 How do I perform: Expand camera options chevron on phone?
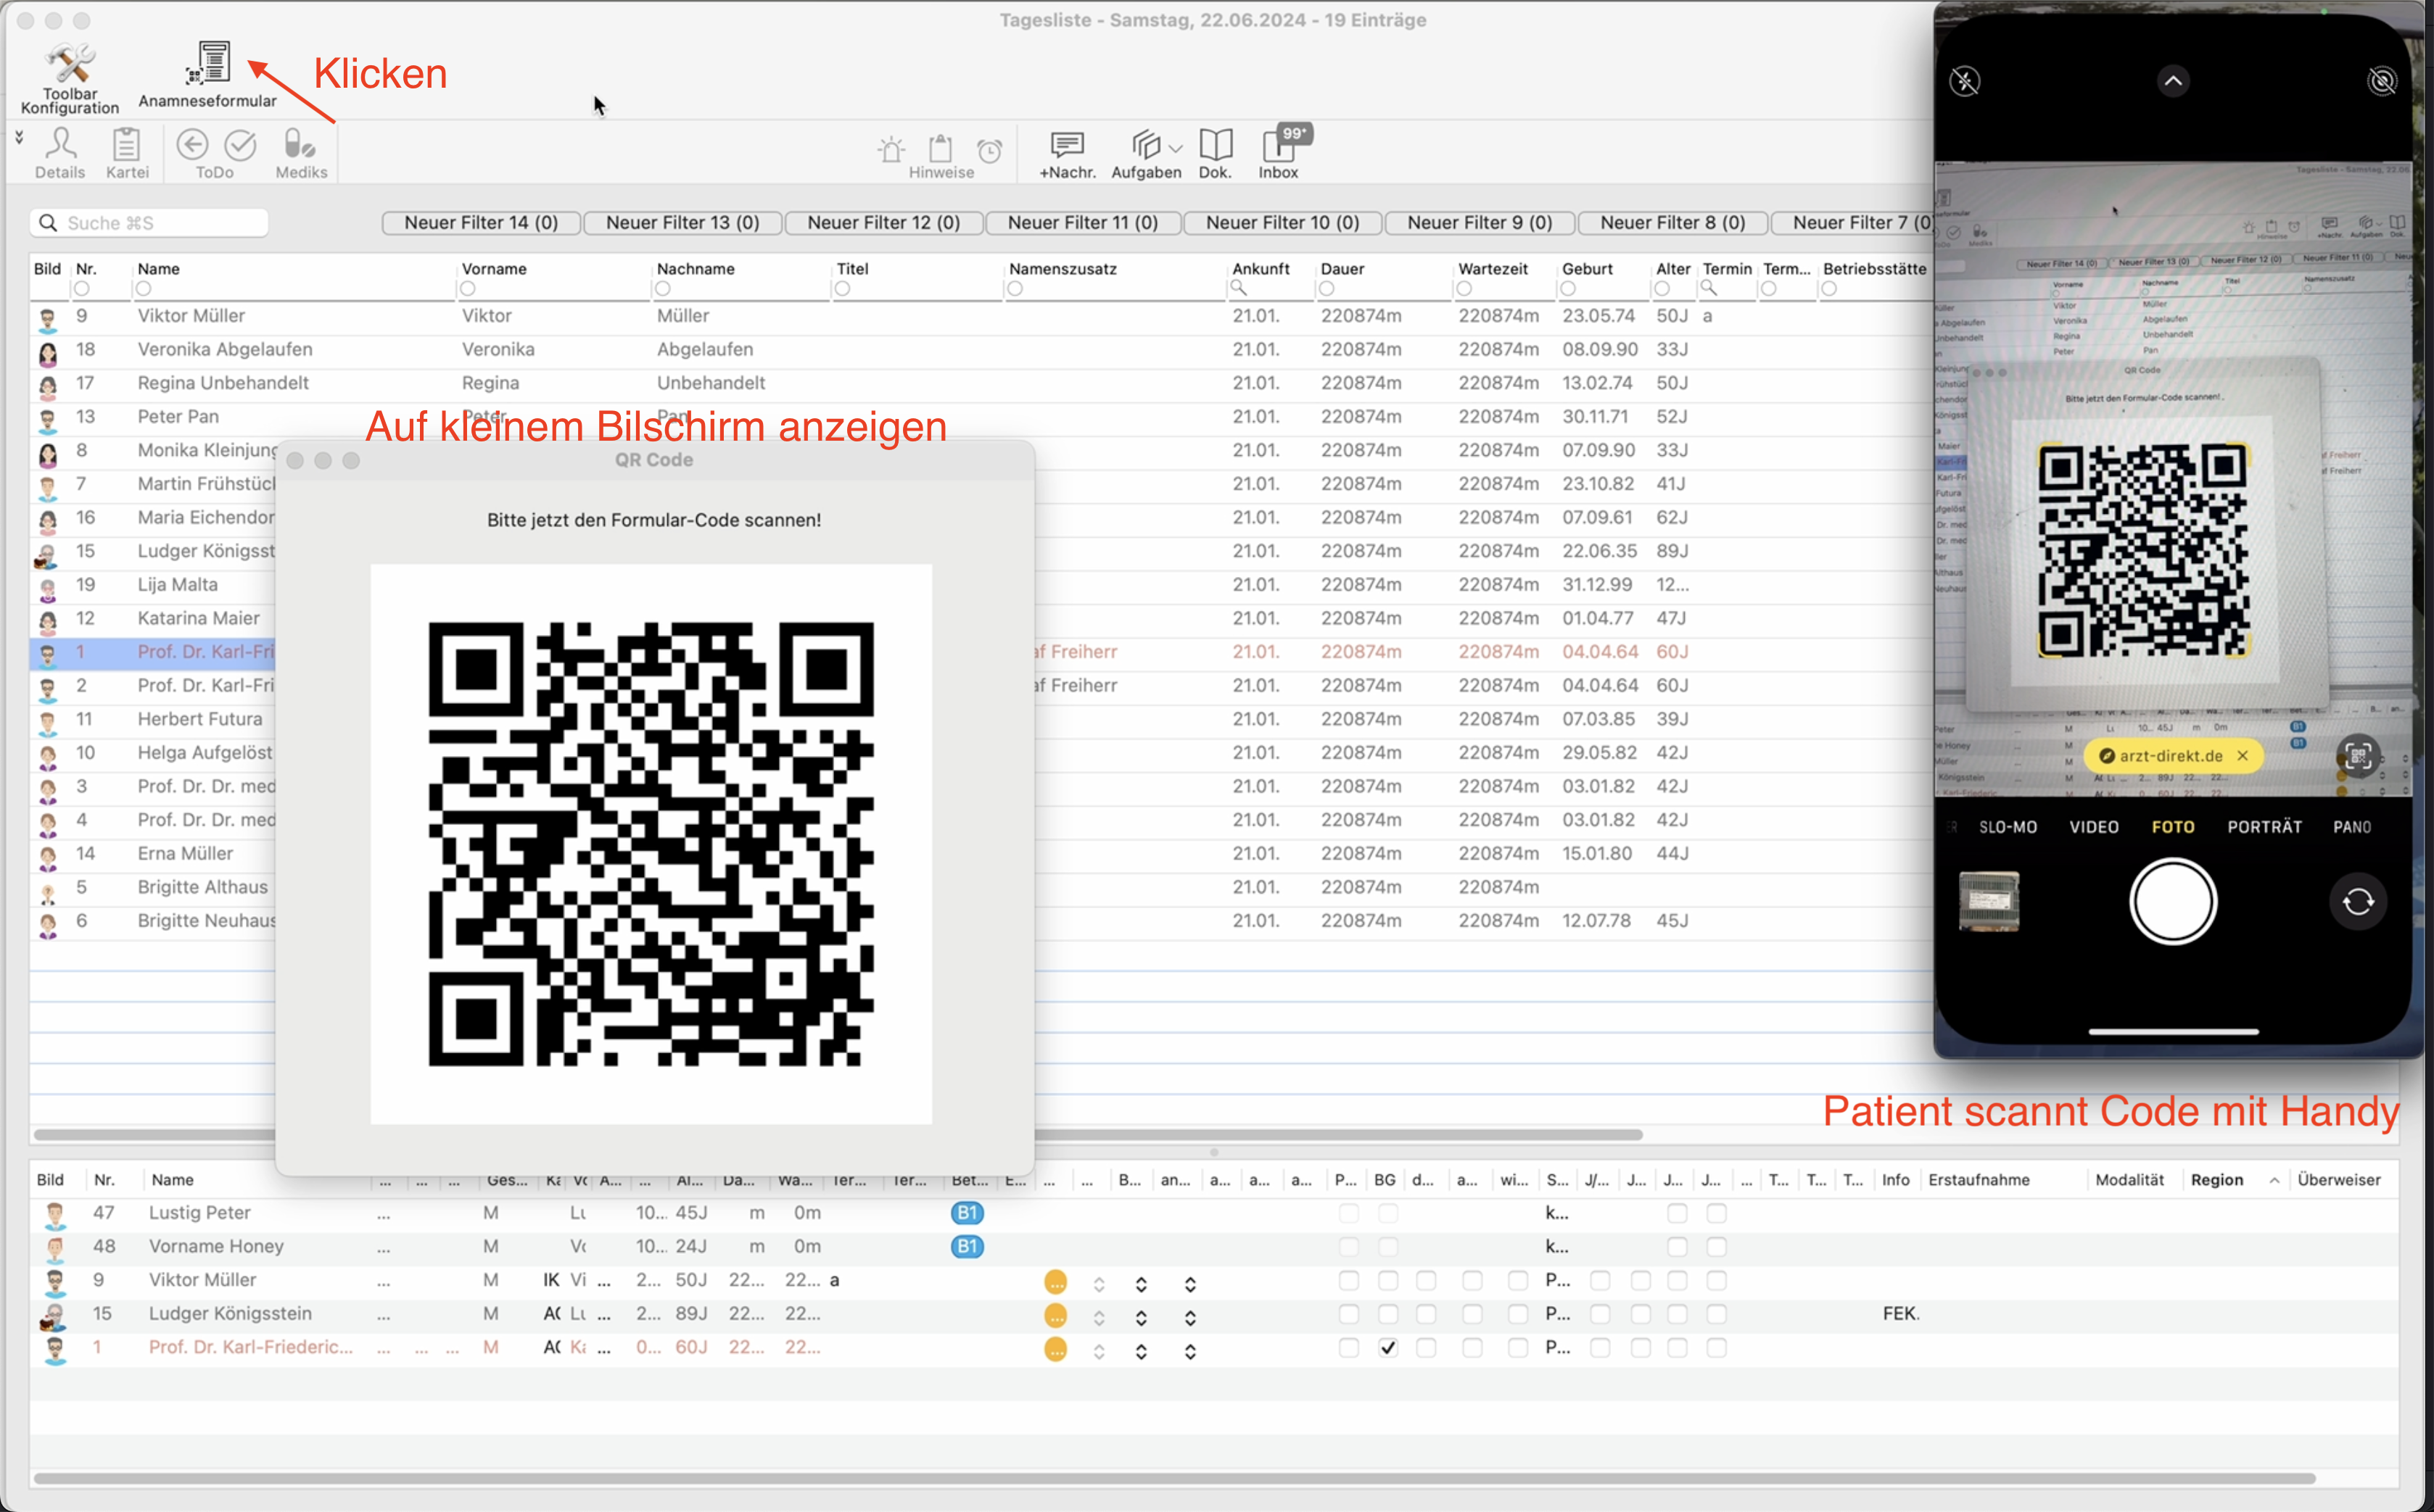pos(2173,81)
